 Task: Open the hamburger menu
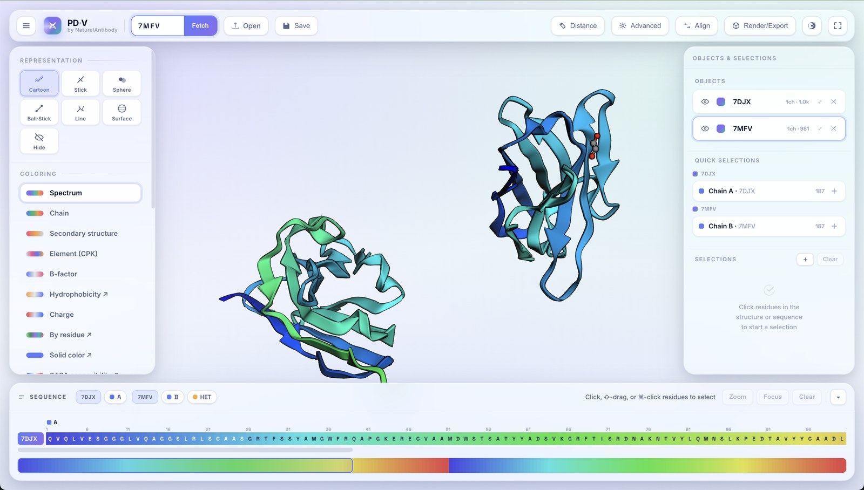(x=26, y=26)
